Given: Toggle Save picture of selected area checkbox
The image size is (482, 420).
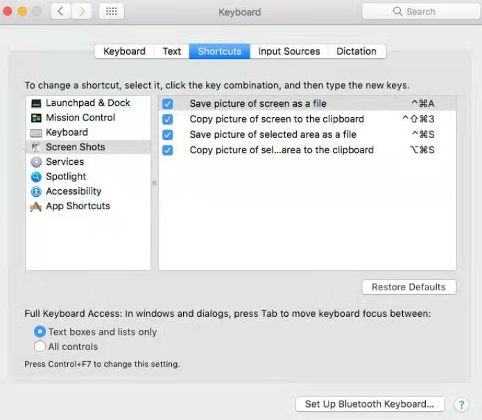Looking at the screenshot, I should pyautogui.click(x=167, y=134).
